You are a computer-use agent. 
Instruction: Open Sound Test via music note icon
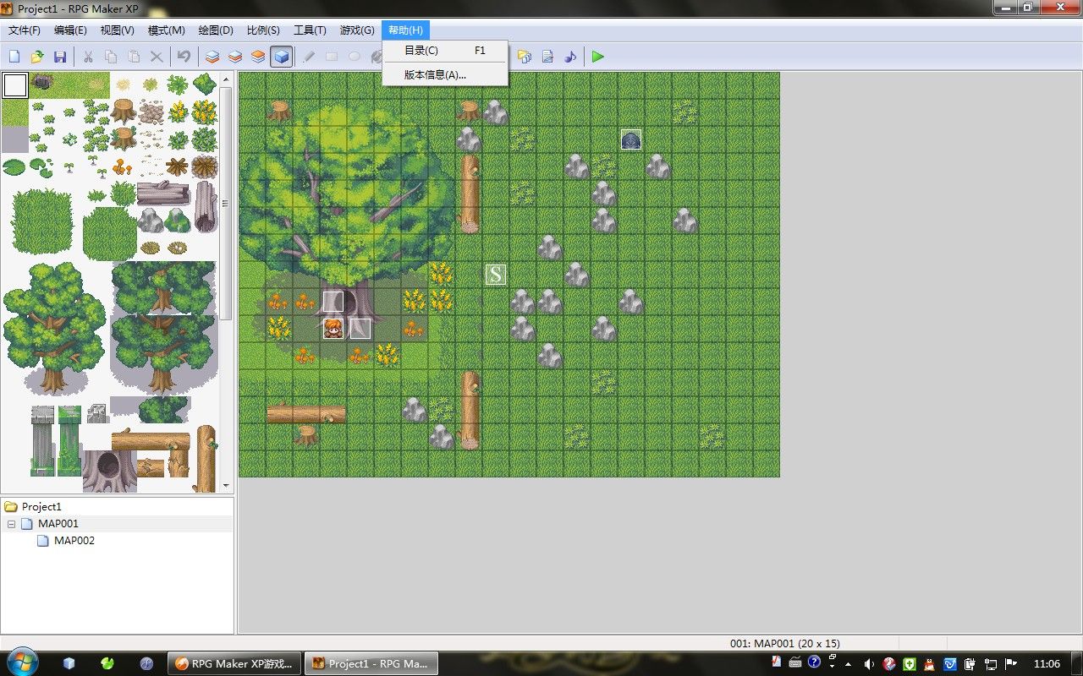point(570,57)
